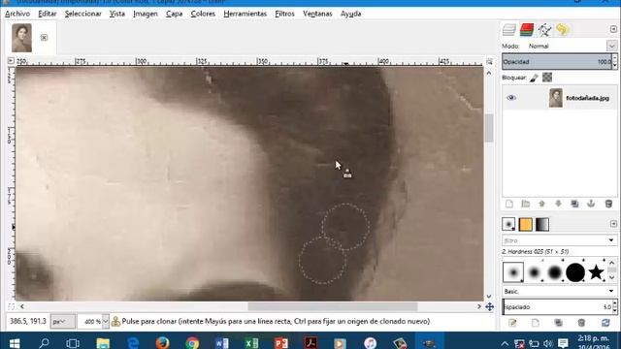The image size is (621, 349).
Task: Open the Gradients dock tab
Action: 542,224
